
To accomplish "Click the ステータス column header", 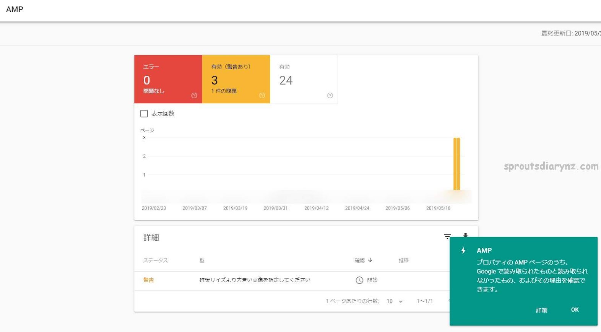I will tap(156, 260).
